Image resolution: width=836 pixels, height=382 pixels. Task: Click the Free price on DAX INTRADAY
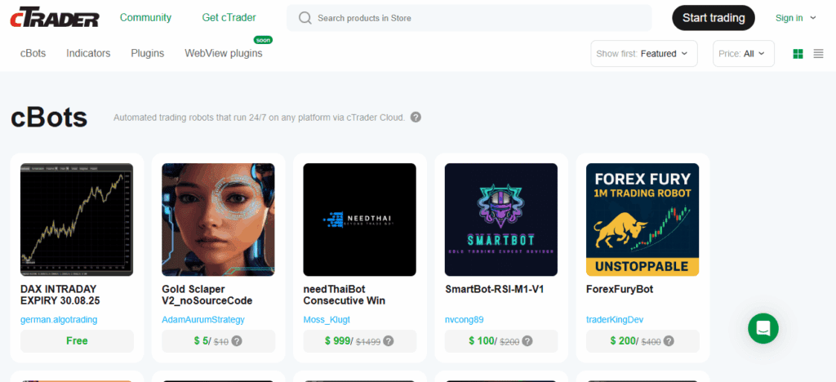78,341
